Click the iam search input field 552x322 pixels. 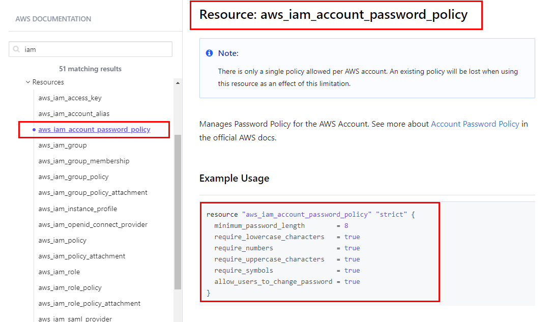91,49
